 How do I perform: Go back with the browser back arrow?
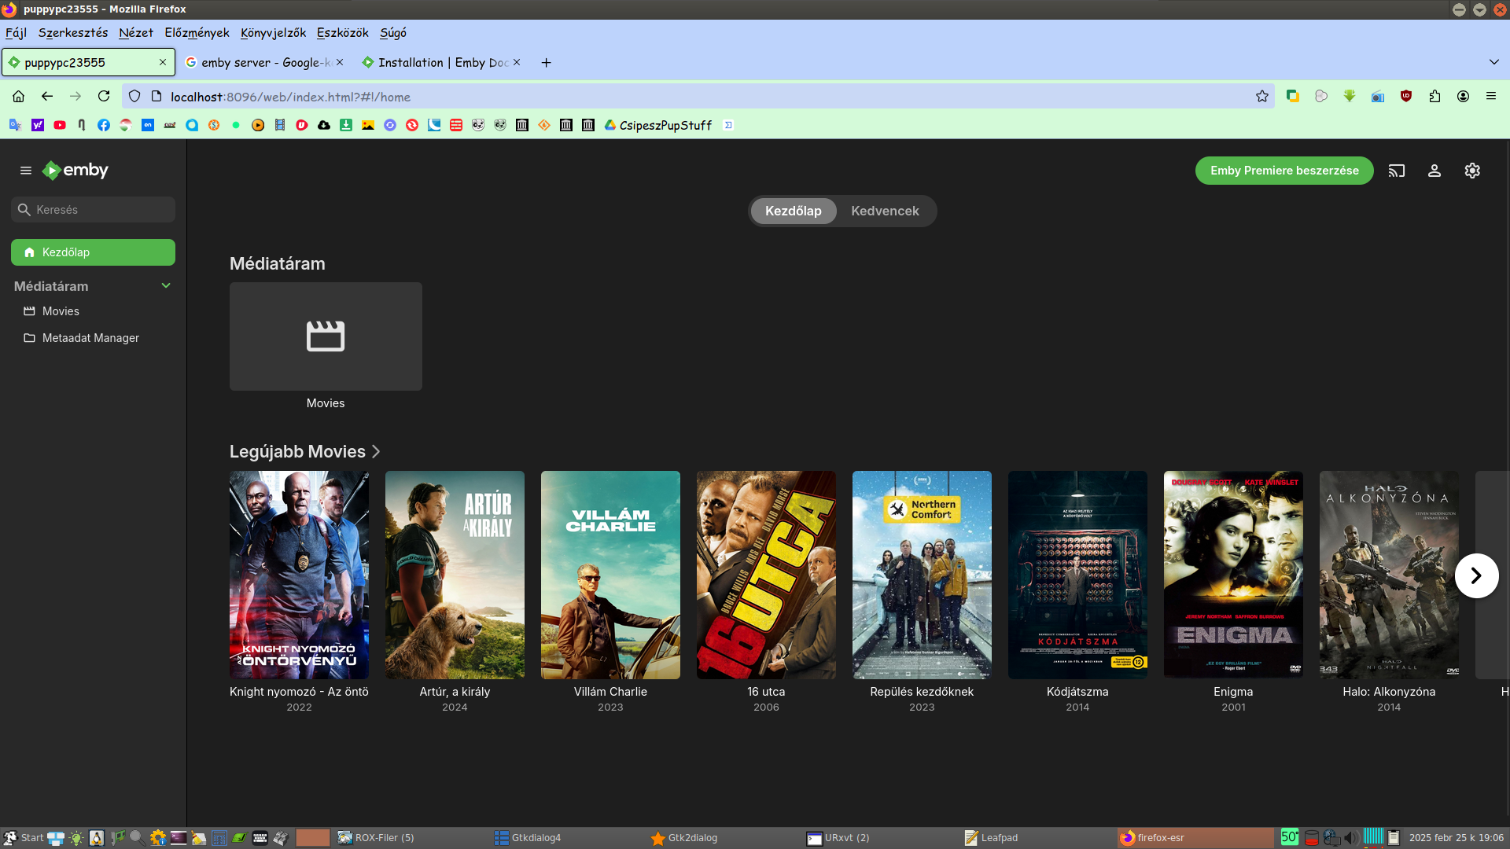point(47,97)
